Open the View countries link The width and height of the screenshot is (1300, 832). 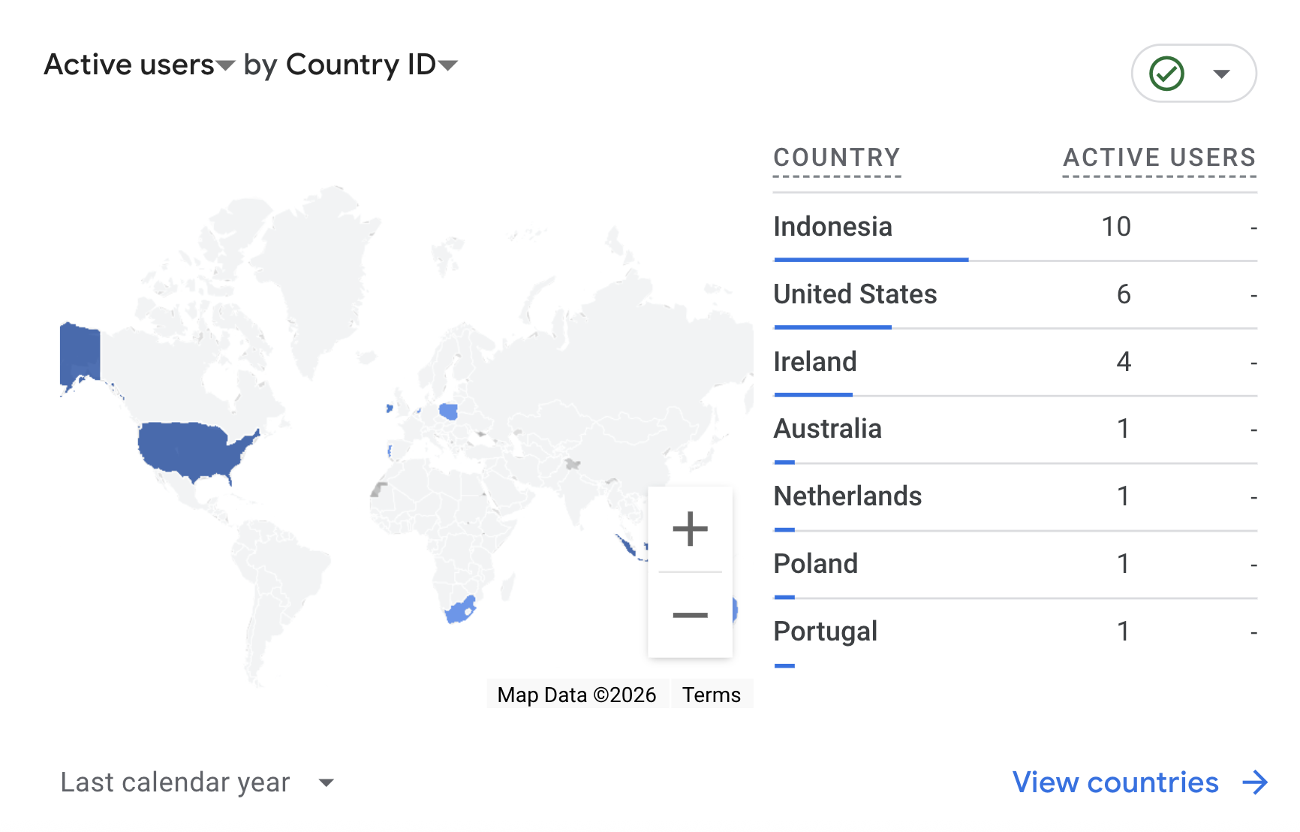[x=1116, y=783]
